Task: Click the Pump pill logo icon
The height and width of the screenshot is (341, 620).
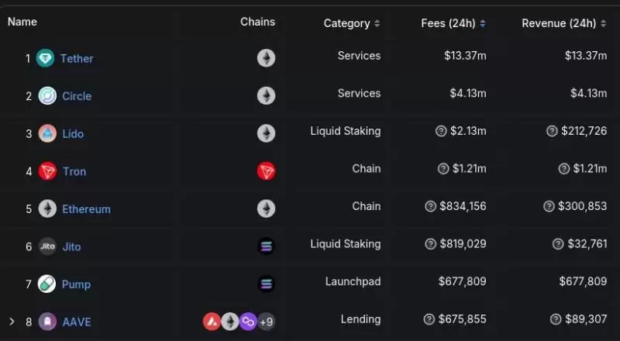Action: [47, 284]
